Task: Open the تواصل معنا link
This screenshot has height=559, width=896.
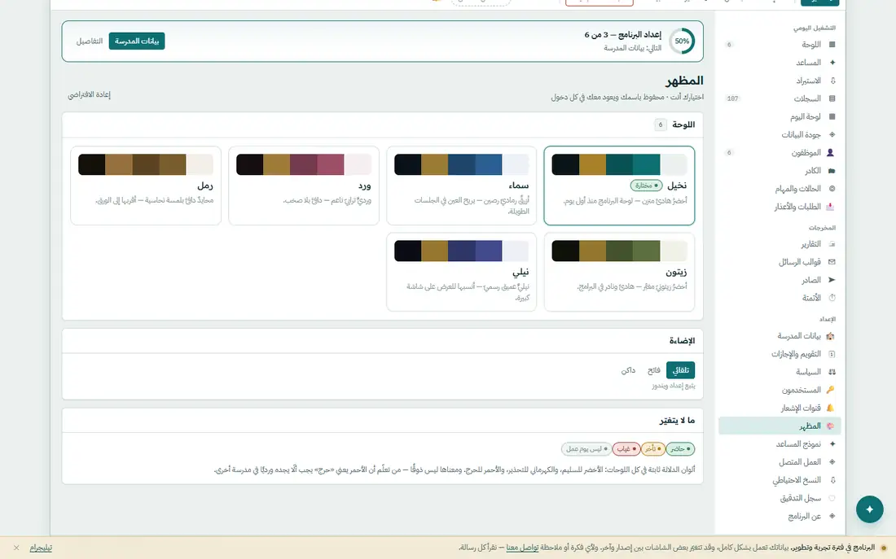Action: point(522,548)
